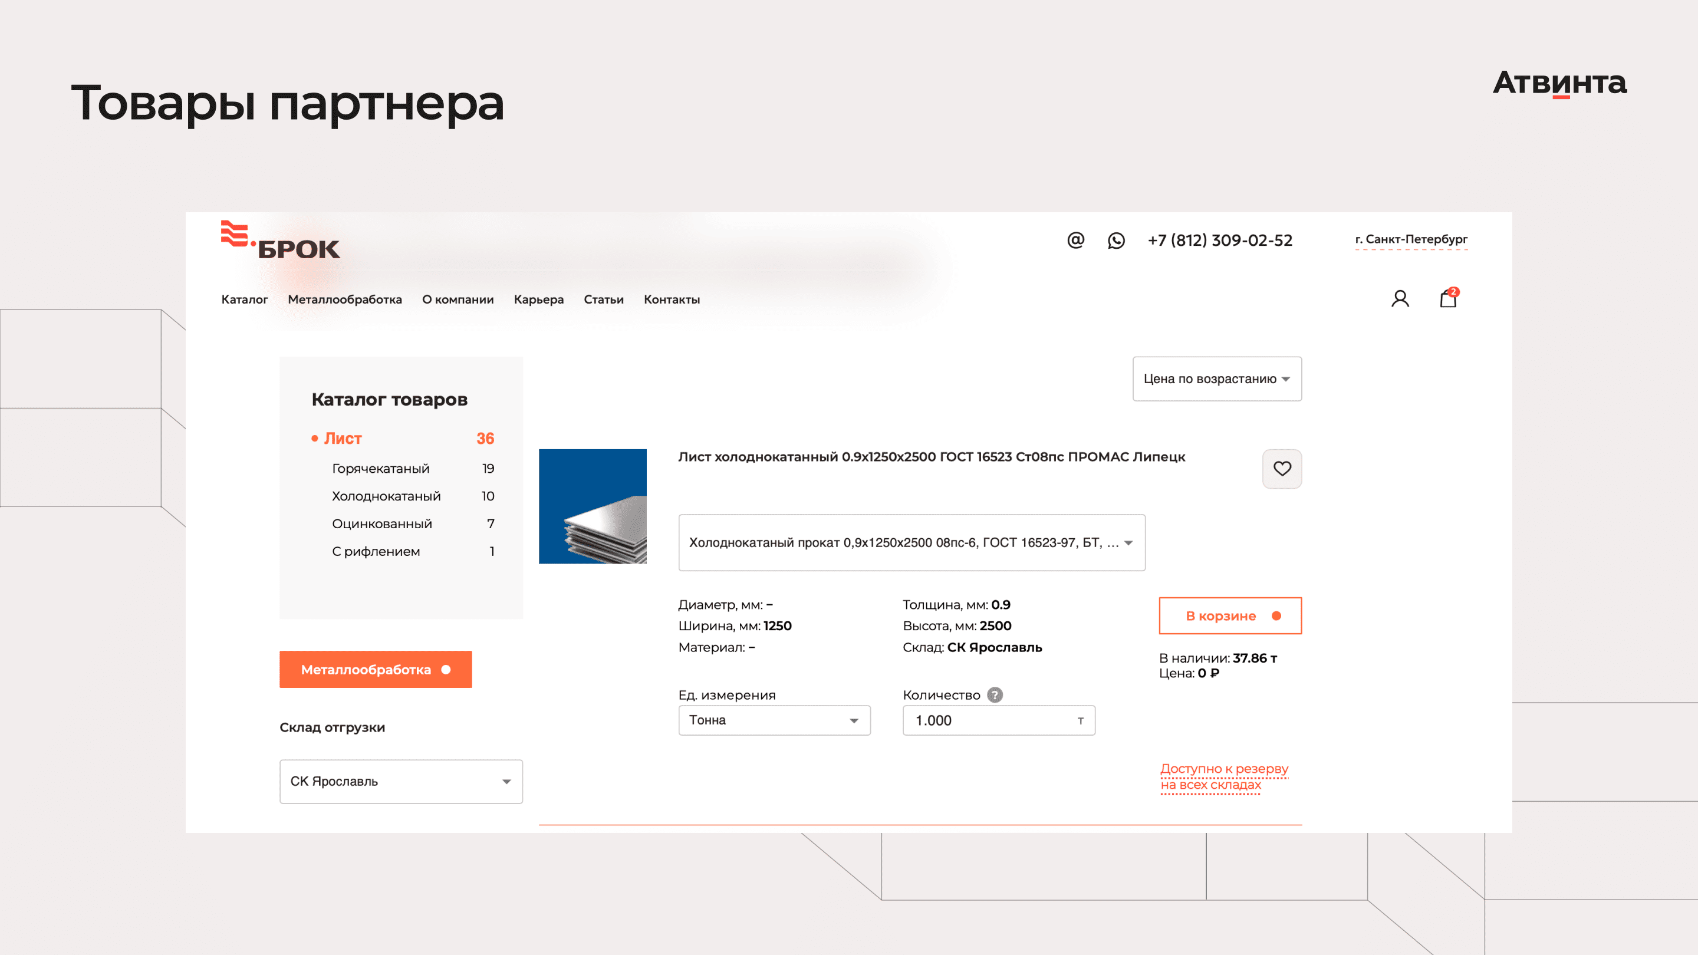Open the steel sheet product thumbnail
Image resolution: width=1698 pixels, height=955 pixels.
point(593,506)
